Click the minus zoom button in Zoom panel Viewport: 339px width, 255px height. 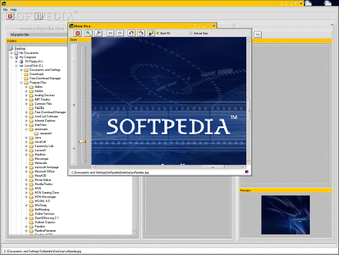tap(74, 61)
